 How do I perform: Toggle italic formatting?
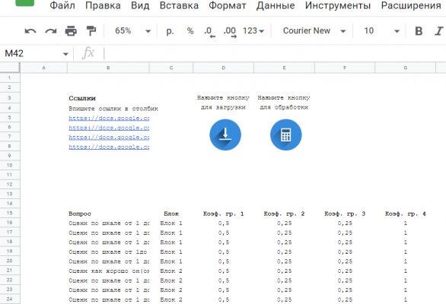tap(439, 30)
